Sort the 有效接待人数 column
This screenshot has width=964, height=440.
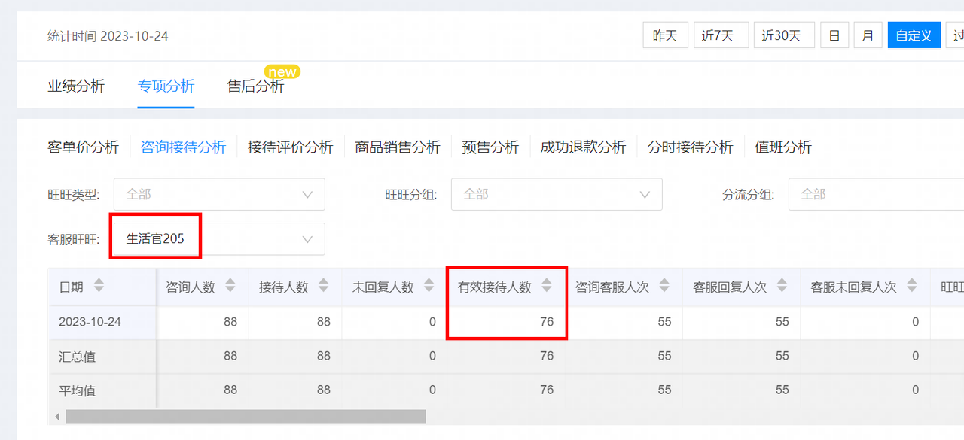pyautogui.click(x=547, y=287)
